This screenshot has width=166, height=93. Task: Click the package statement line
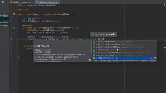(37, 5)
